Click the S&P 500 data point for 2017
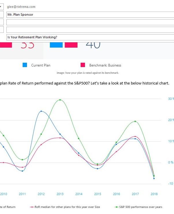Screen dimensions: 174x214 coord(135,121)
